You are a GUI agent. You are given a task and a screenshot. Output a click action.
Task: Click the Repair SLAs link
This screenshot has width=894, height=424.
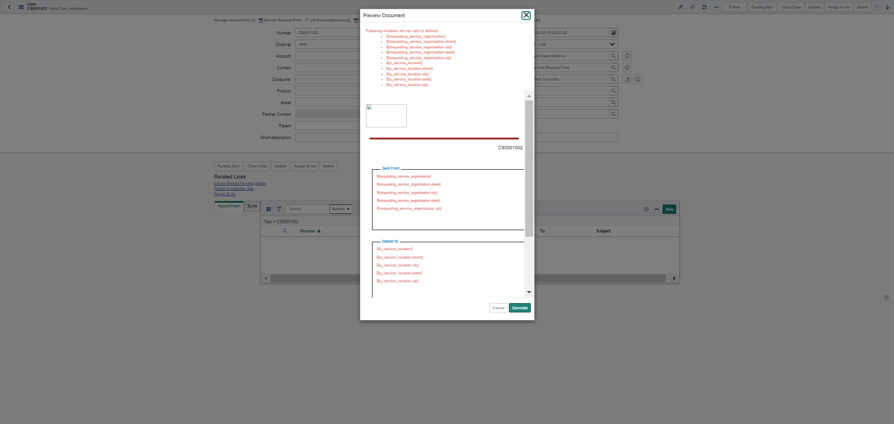point(225,194)
